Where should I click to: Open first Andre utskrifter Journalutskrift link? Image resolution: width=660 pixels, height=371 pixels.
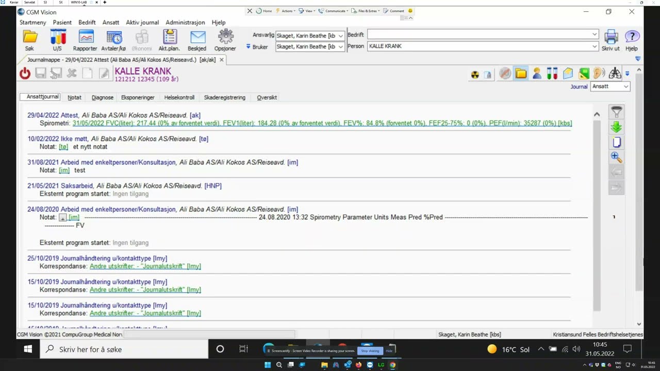[145, 266]
